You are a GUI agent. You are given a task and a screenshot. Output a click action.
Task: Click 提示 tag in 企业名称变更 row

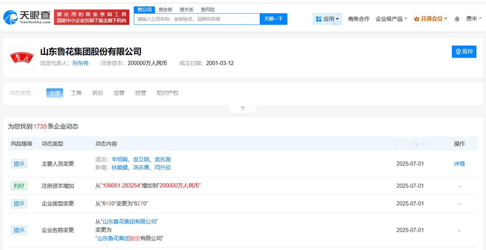(19, 230)
